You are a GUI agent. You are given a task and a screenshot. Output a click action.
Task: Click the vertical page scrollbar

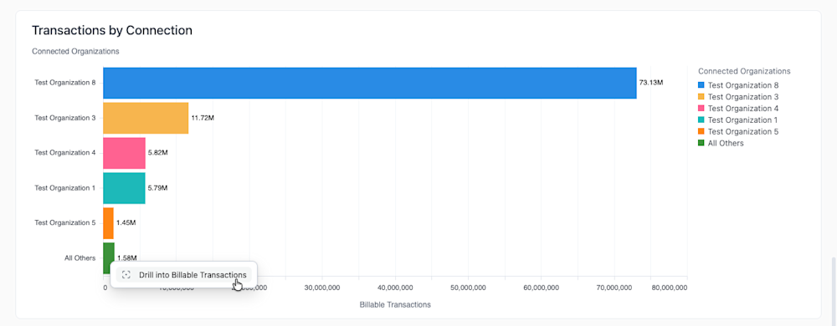pos(834,292)
